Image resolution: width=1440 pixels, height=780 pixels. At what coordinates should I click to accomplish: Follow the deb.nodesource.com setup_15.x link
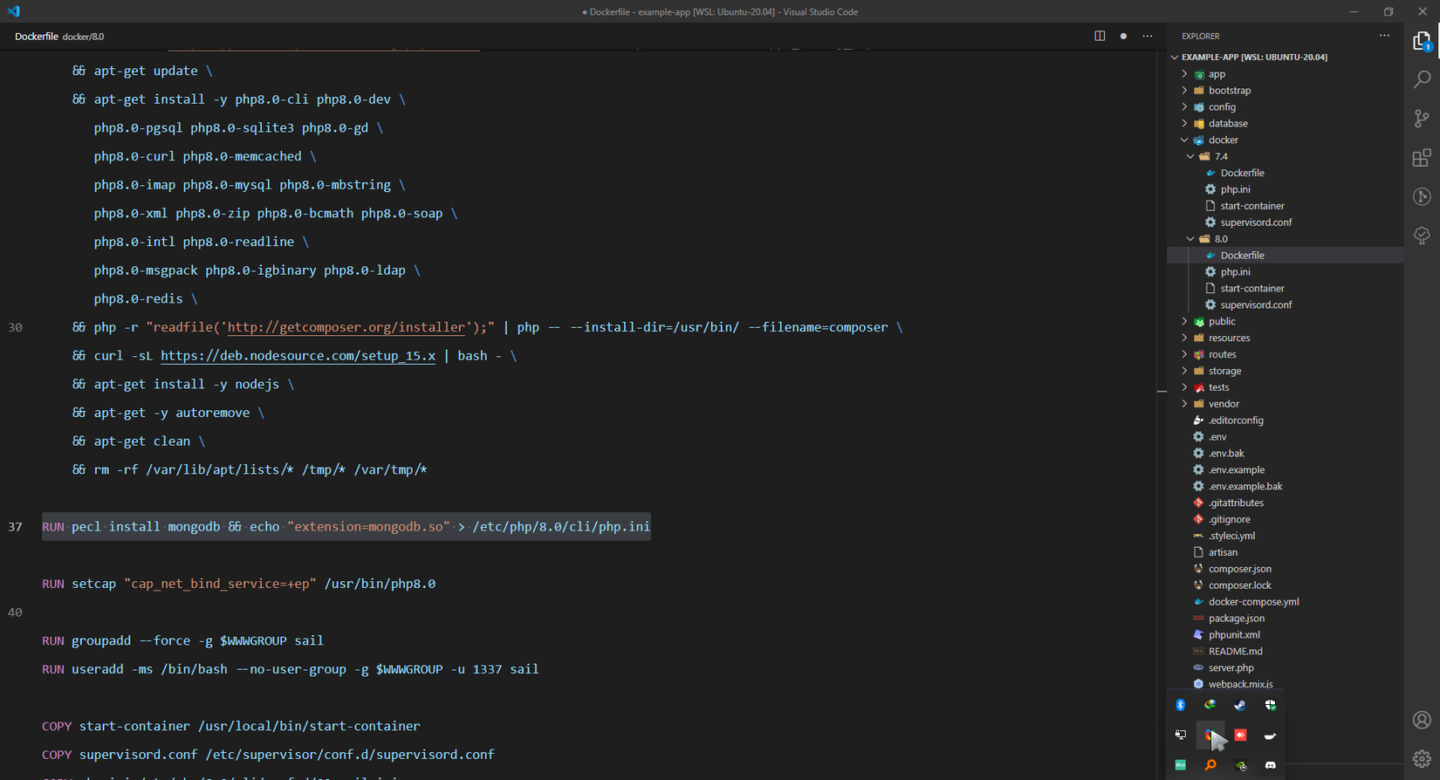coord(298,356)
